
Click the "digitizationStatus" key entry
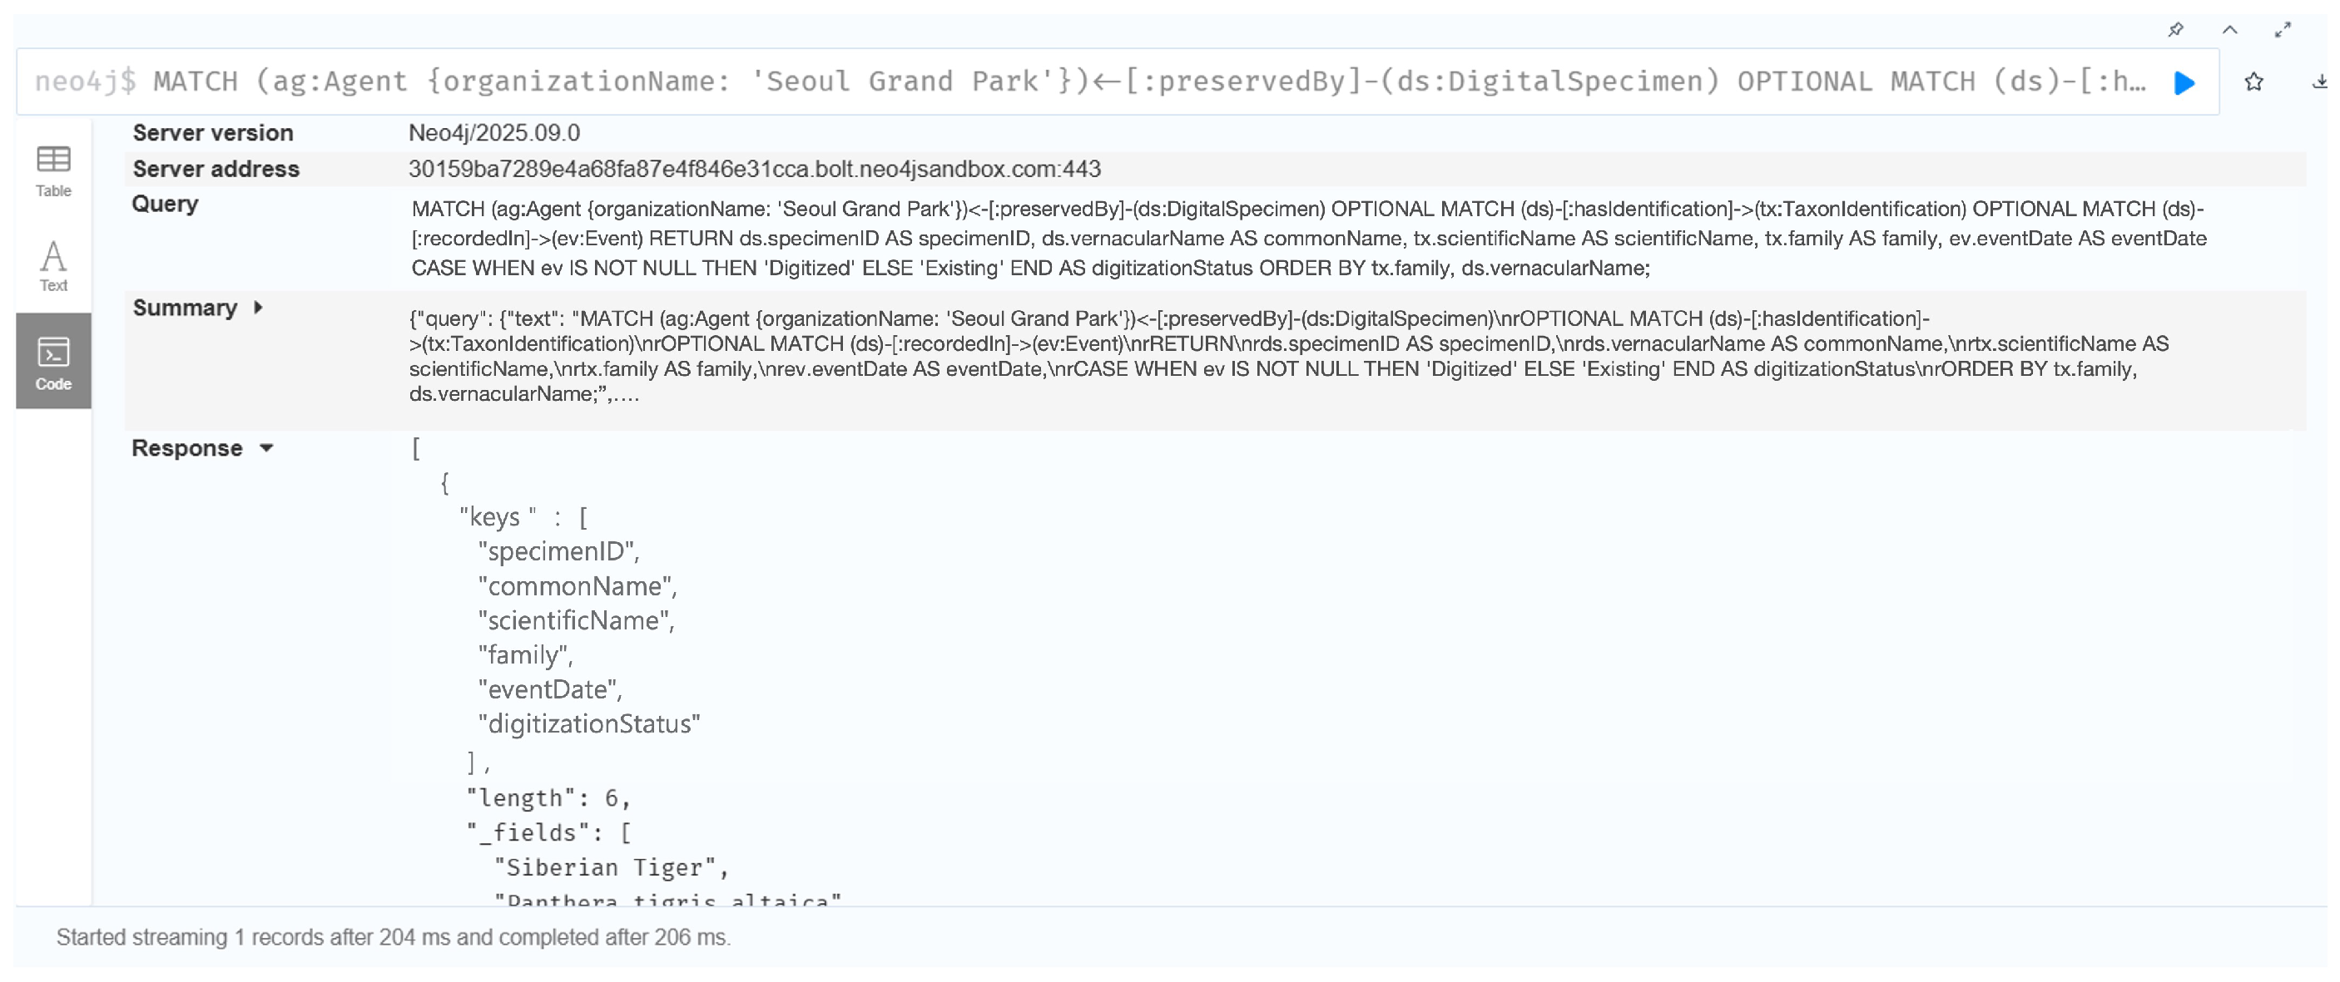588,724
